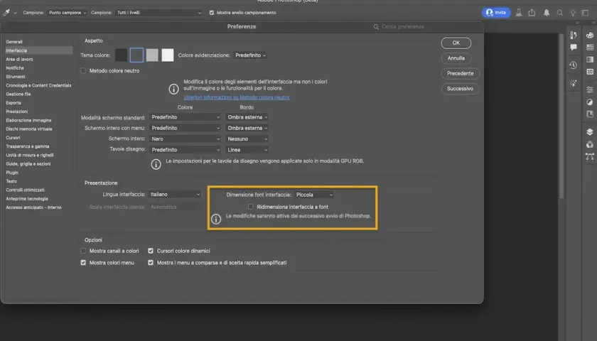Open the Gradients panel icon
The width and height of the screenshot is (597, 341).
pos(590,60)
